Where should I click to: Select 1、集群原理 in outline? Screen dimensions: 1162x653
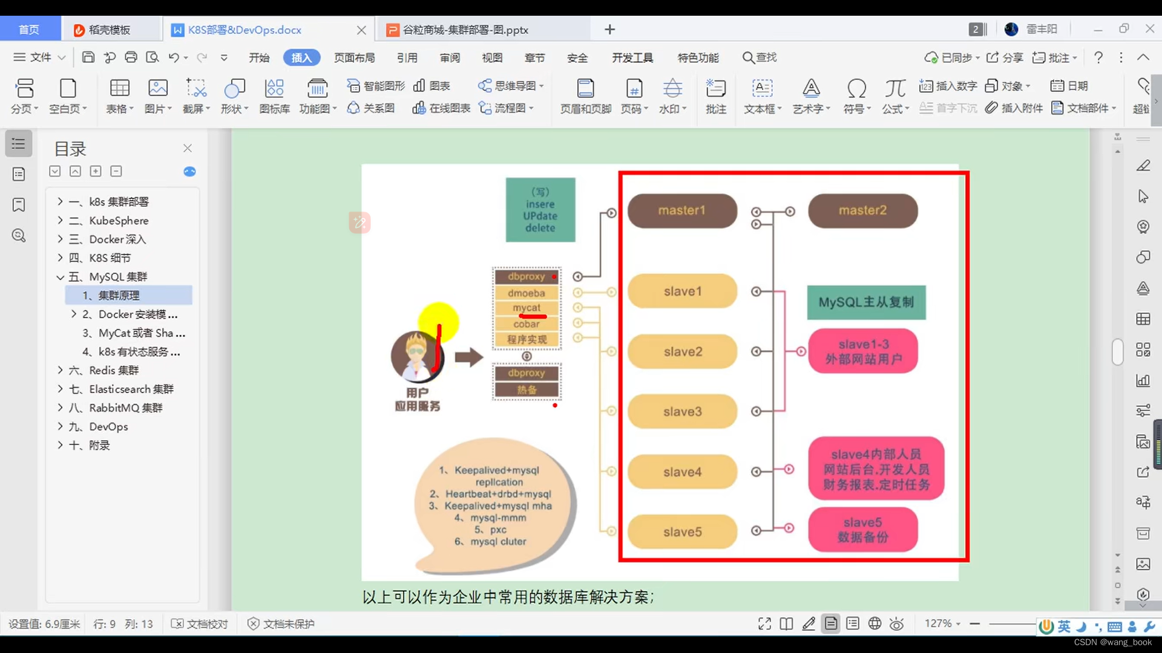[x=129, y=295]
